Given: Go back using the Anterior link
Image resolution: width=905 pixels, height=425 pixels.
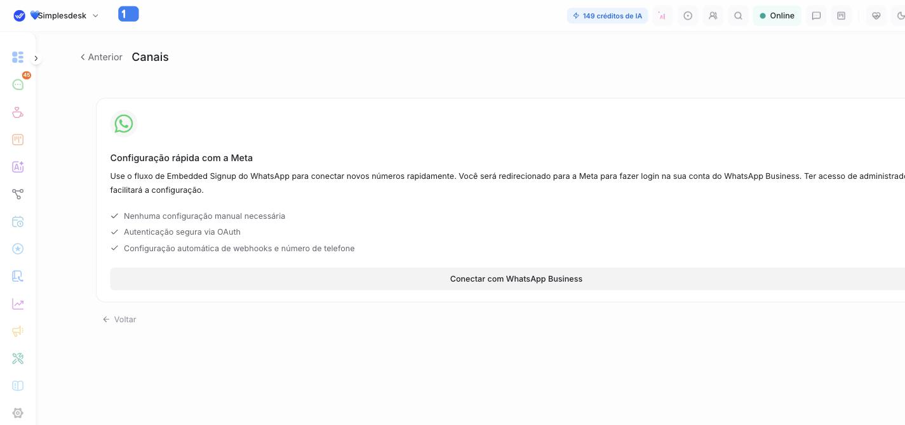Looking at the screenshot, I should tap(102, 57).
